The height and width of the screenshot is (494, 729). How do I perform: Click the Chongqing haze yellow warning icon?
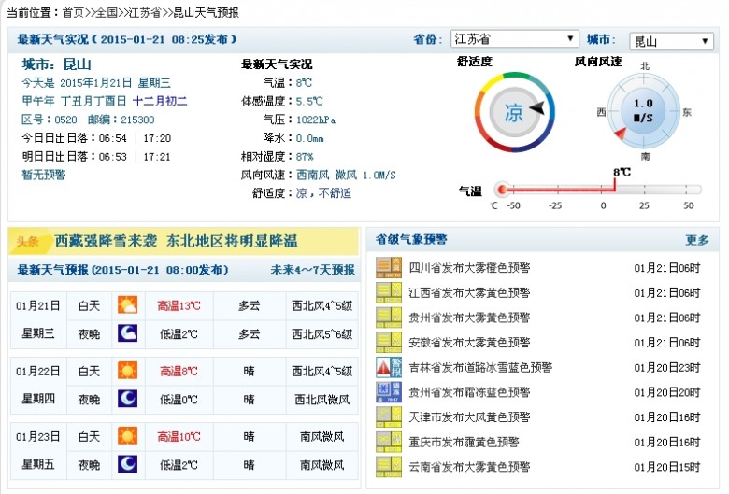point(388,442)
